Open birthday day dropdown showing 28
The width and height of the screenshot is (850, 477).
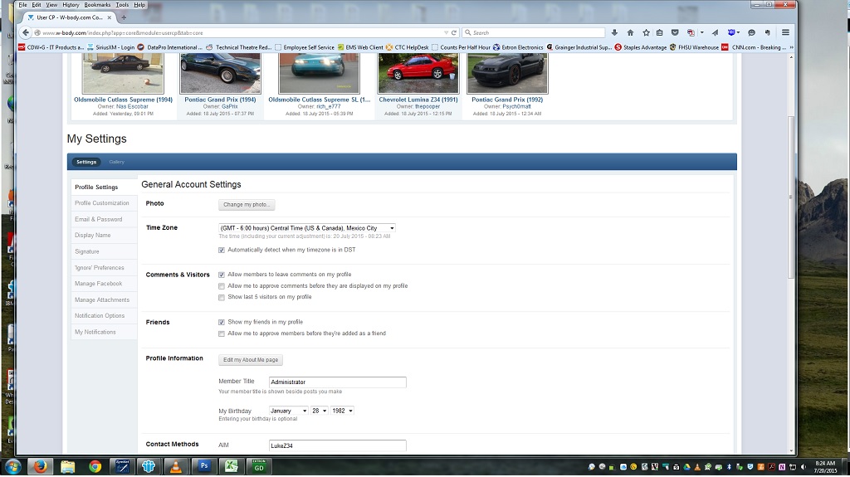point(320,411)
